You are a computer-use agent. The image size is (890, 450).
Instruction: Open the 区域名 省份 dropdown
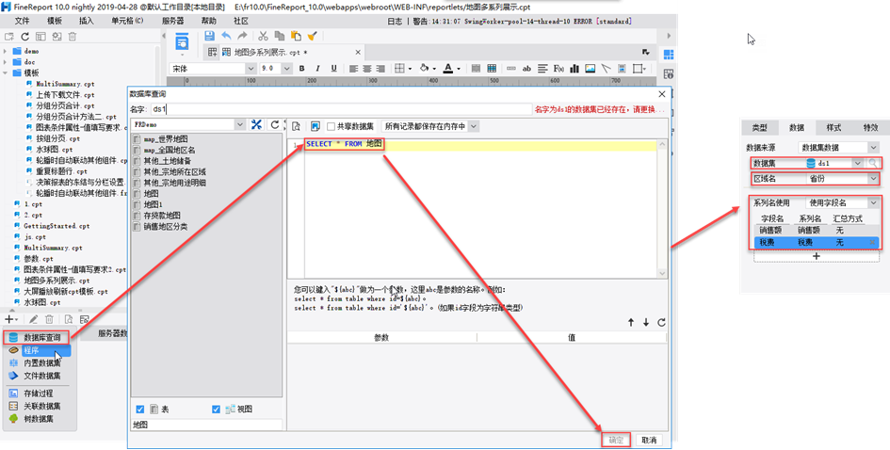874,178
